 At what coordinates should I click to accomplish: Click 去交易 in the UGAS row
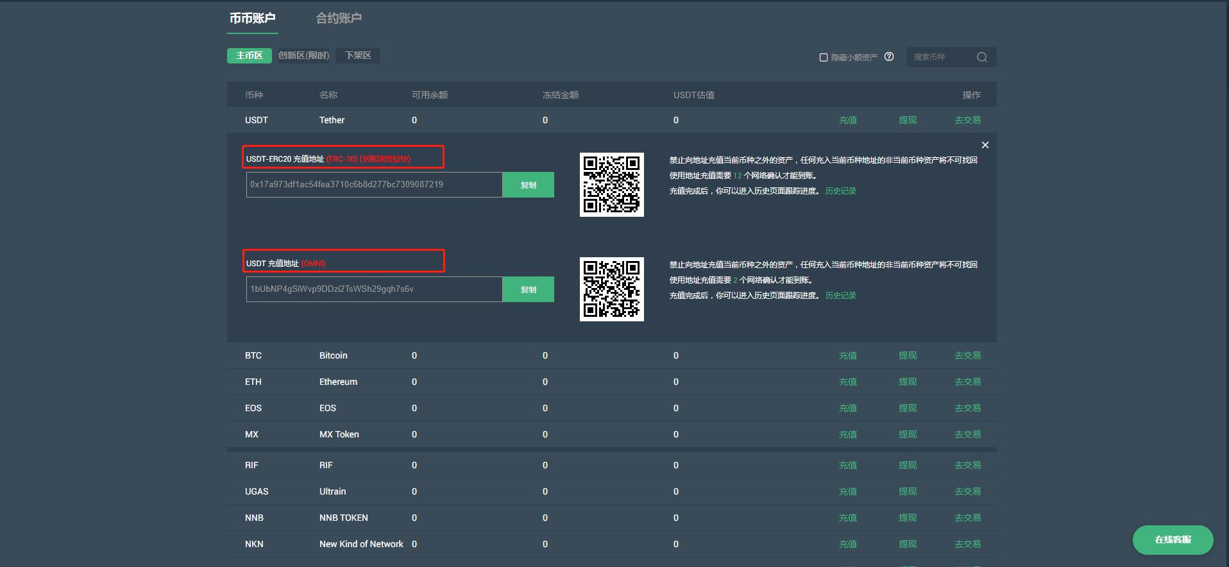pos(968,491)
